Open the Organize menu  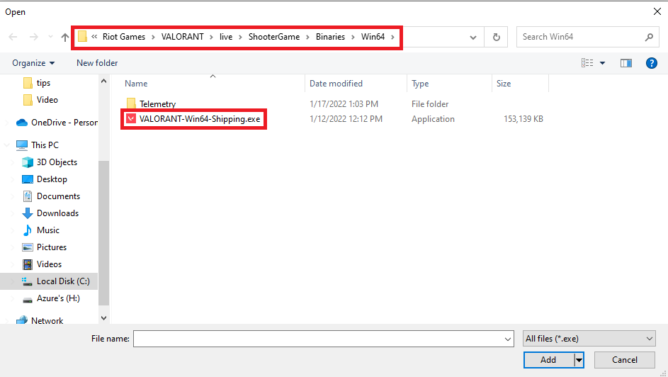(33, 63)
